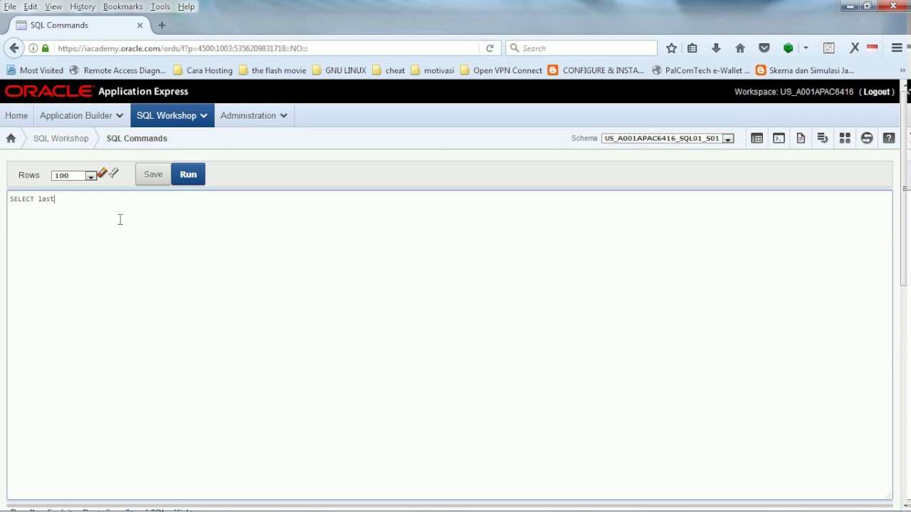Bookmark this page with the star icon
The height and width of the screenshot is (512, 911).
[671, 48]
